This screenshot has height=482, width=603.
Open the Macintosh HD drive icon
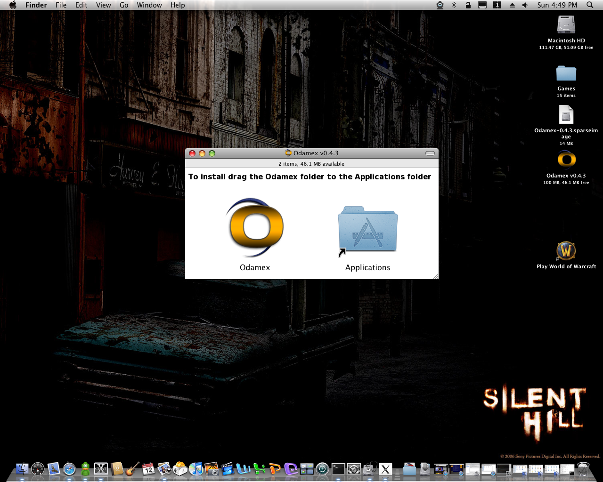pos(566,25)
